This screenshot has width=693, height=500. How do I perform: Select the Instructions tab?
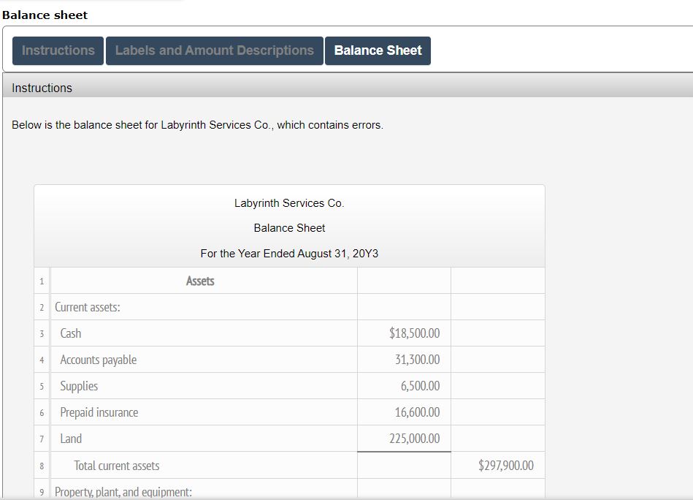tap(57, 50)
